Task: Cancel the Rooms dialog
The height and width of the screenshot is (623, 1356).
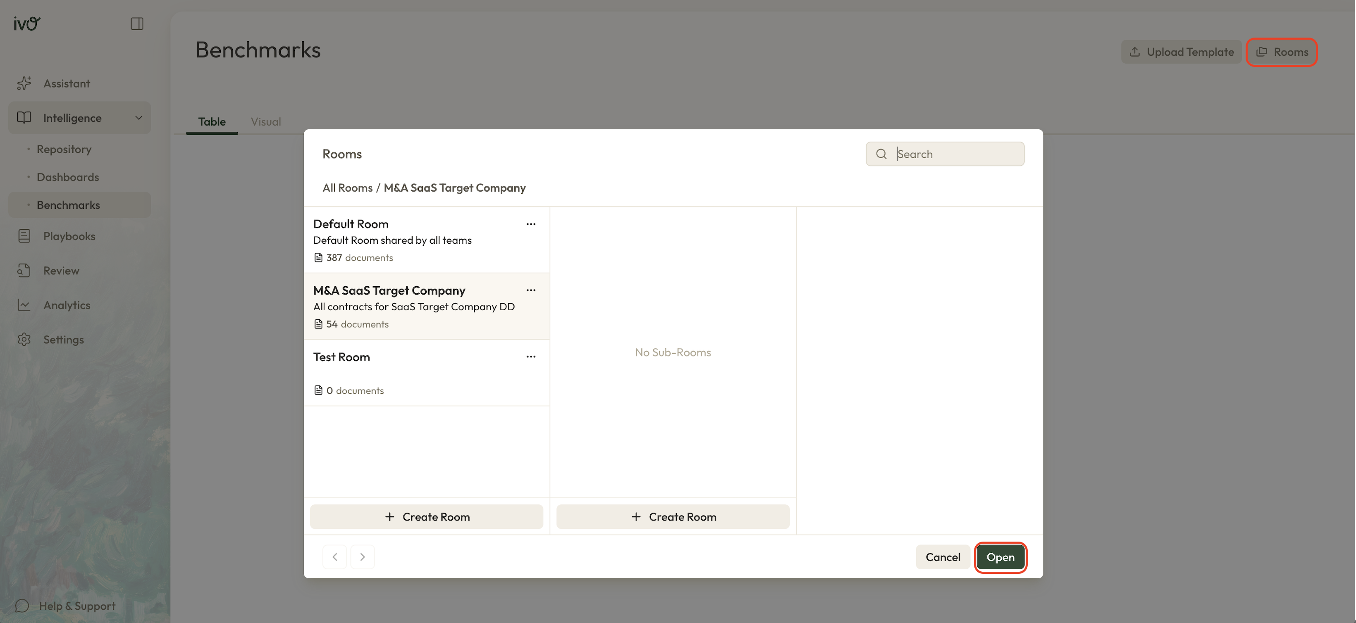Action: pyautogui.click(x=942, y=557)
